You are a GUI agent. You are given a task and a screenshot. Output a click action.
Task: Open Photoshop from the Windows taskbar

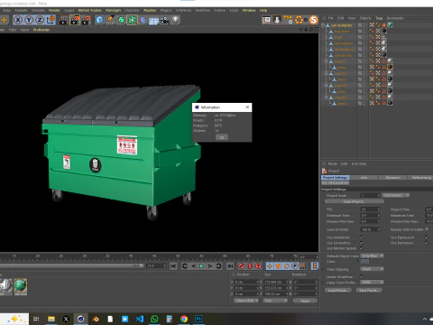[198, 319]
